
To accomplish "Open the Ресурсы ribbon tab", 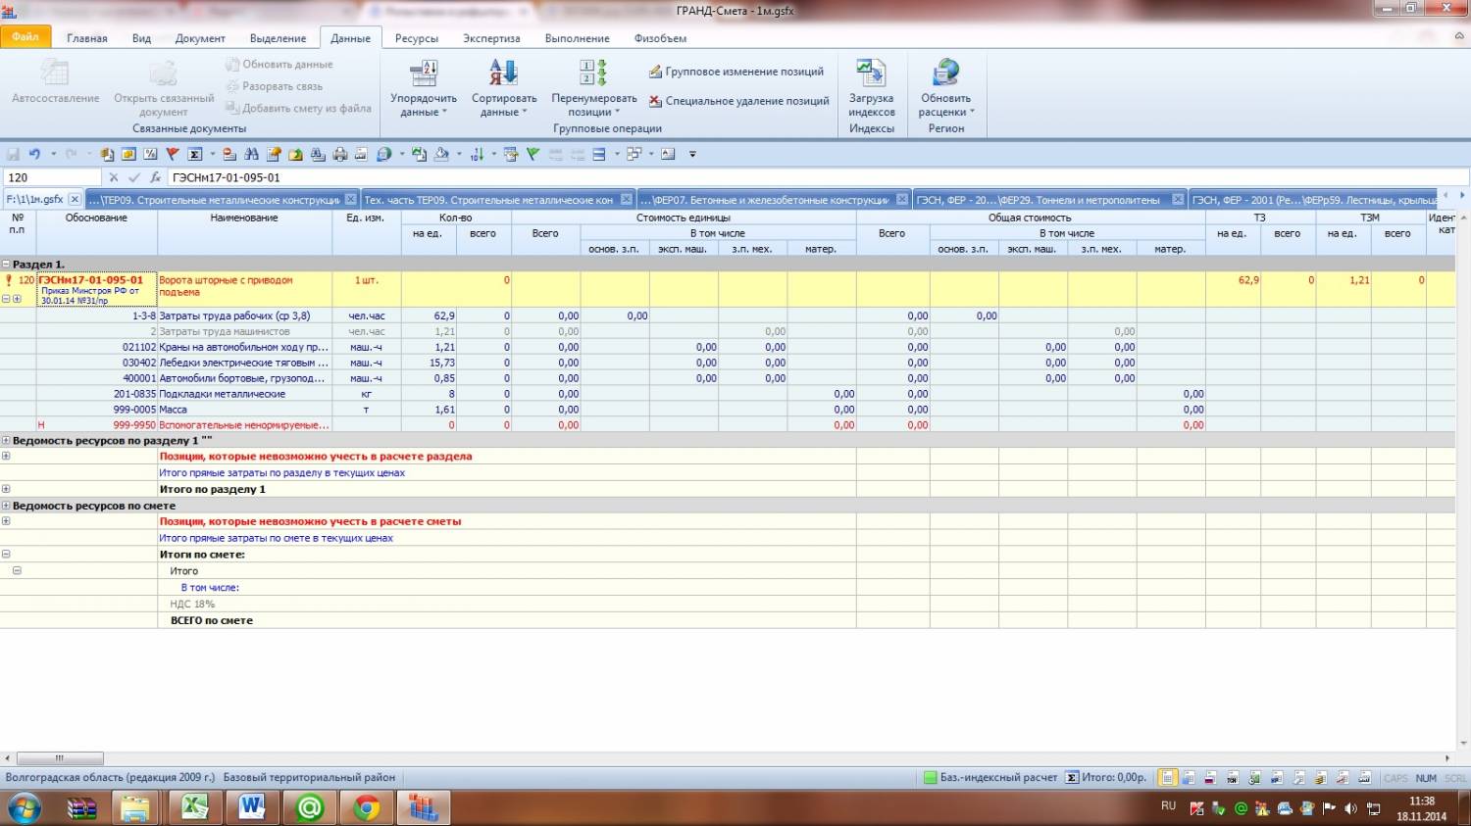I will (416, 38).
